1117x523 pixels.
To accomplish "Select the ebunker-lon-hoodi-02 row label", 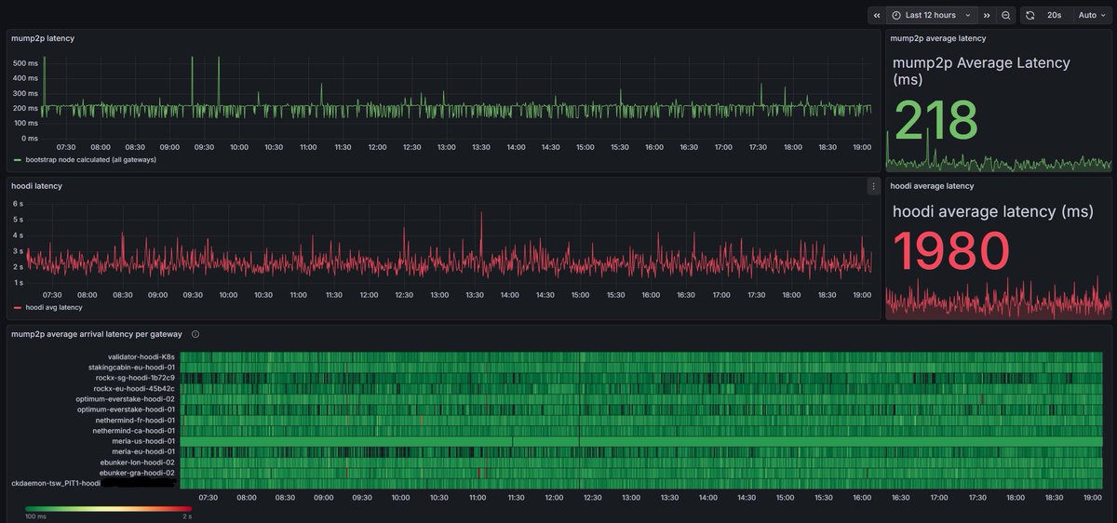I will point(138,463).
